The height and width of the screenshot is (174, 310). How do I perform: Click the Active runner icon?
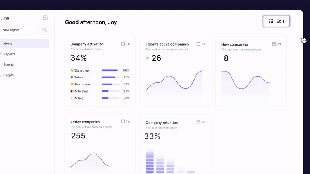pyautogui.click(x=72, y=98)
